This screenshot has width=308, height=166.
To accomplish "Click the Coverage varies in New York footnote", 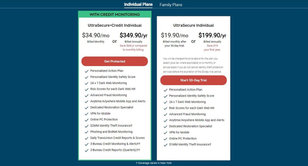I will click(x=154, y=163).
